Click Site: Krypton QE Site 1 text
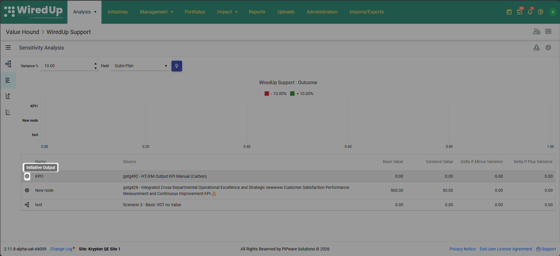This screenshot has height=256, width=560. coord(99,249)
